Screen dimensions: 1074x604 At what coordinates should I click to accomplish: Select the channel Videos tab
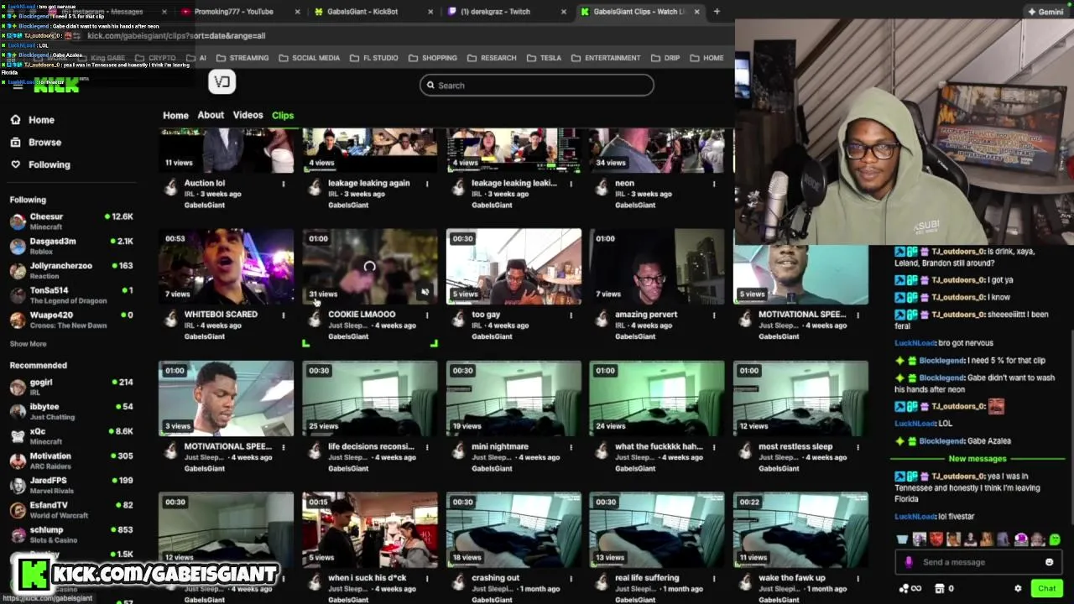point(248,115)
